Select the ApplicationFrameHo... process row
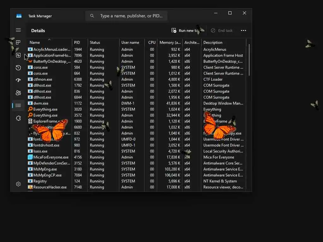Viewport: 323px width, 242px height. pyautogui.click(x=136, y=55)
